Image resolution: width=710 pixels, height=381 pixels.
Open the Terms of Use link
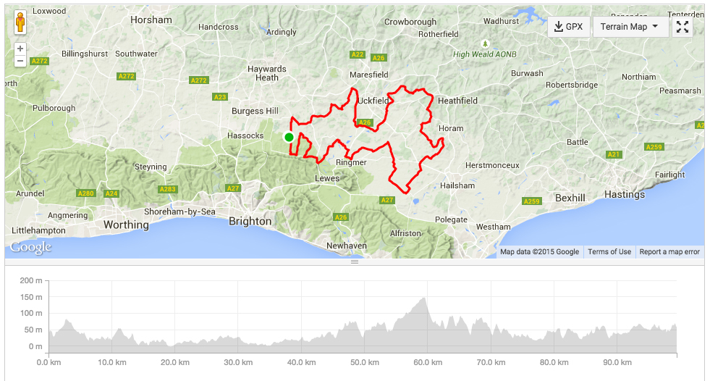(609, 252)
